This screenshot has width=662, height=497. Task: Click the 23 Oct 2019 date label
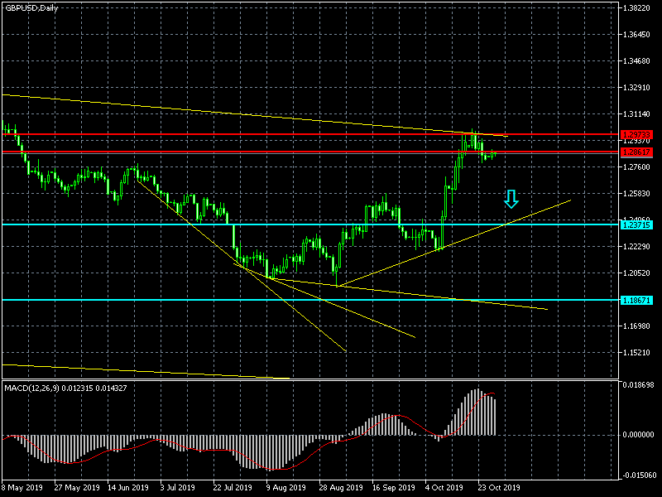(500, 487)
